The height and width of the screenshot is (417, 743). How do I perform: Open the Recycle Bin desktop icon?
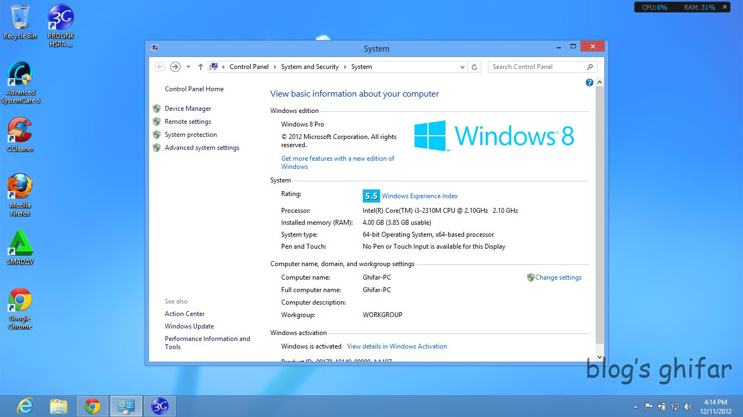pos(20,22)
